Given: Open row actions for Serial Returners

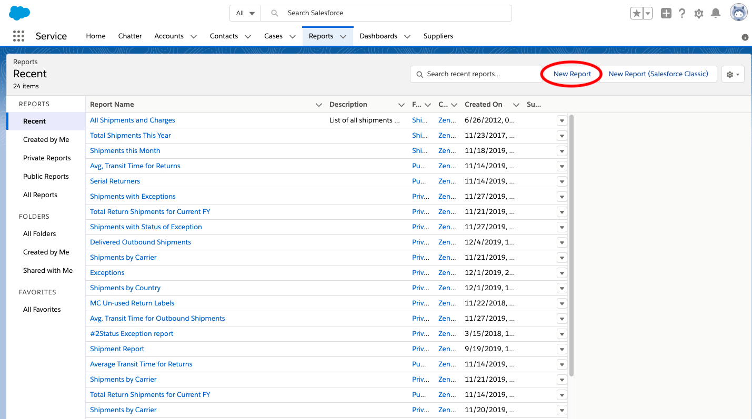Looking at the screenshot, I should 562,181.
